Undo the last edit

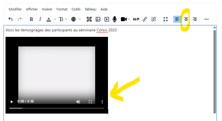coord(10,19)
